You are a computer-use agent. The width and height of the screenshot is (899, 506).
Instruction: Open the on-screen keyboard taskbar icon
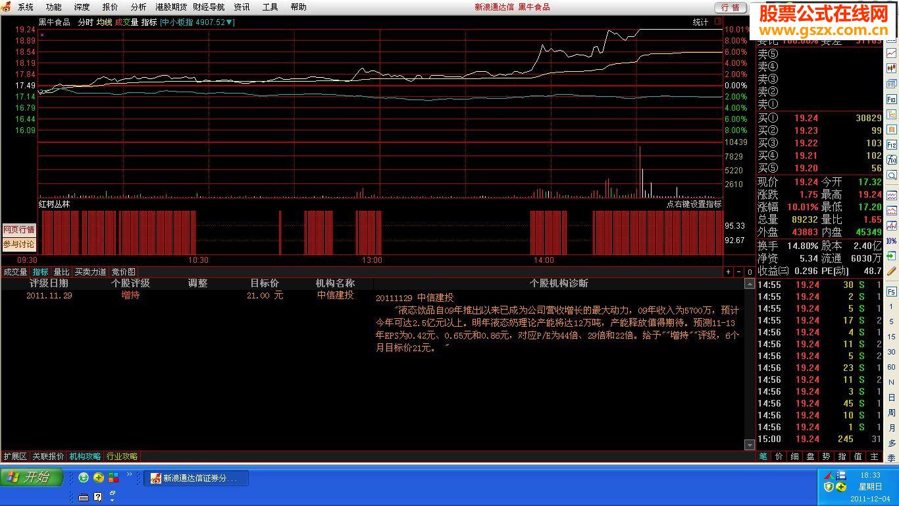(x=84, y=497)
